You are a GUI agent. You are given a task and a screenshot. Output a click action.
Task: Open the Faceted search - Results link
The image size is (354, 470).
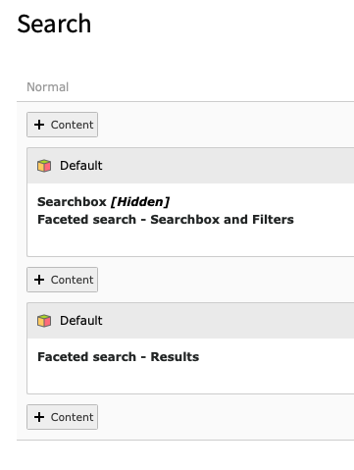(x=119, y=357)
